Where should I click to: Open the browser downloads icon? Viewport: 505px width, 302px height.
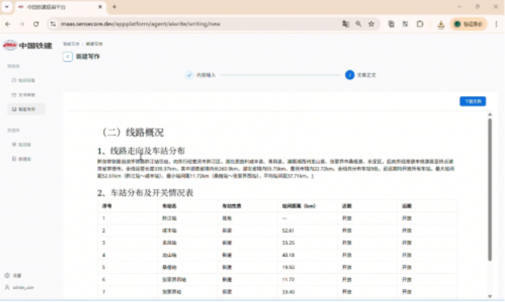441,24
